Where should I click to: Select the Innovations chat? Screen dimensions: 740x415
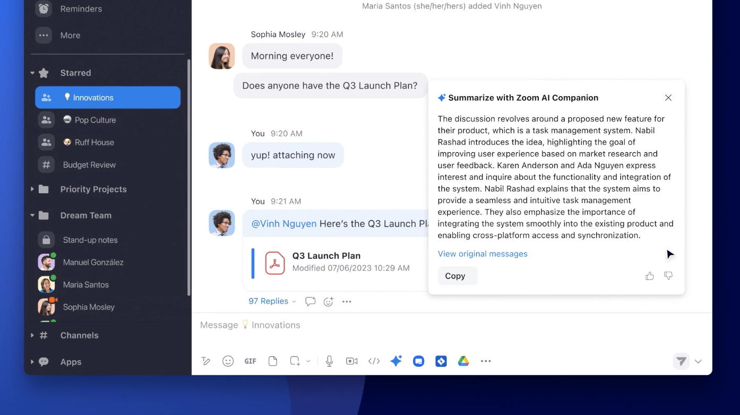point(108,98)
